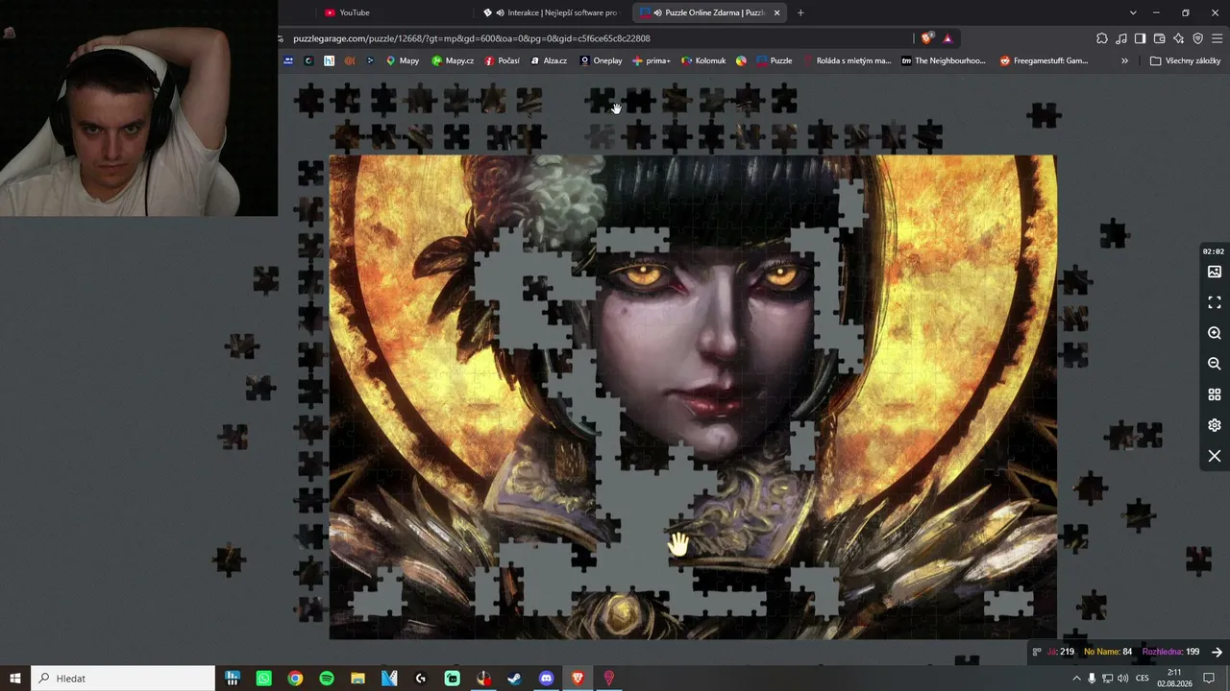Viewport: 1230px width, 691px height.
Task: Open notification center icon
Action: (x=1210, y=679)
